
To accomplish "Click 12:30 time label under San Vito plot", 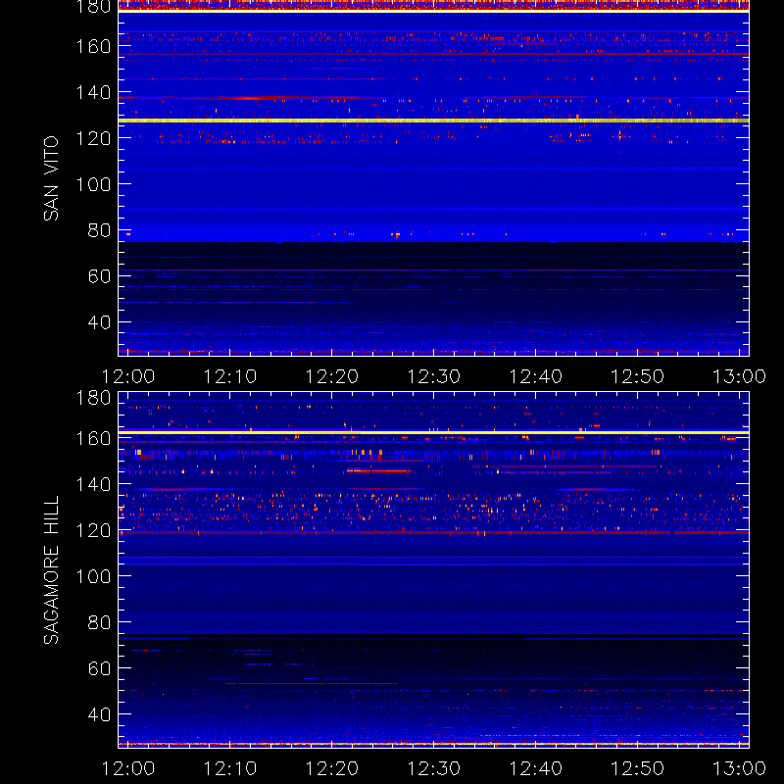I will (433, 376).
